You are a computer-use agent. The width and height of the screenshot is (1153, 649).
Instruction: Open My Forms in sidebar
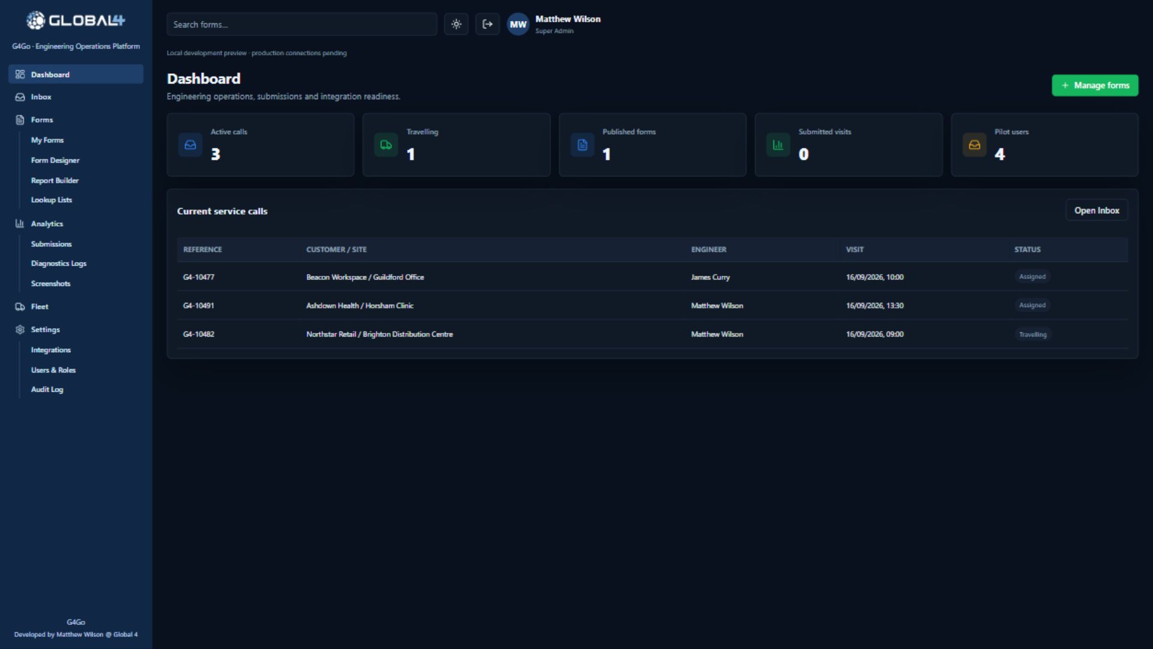pos(47,140)
